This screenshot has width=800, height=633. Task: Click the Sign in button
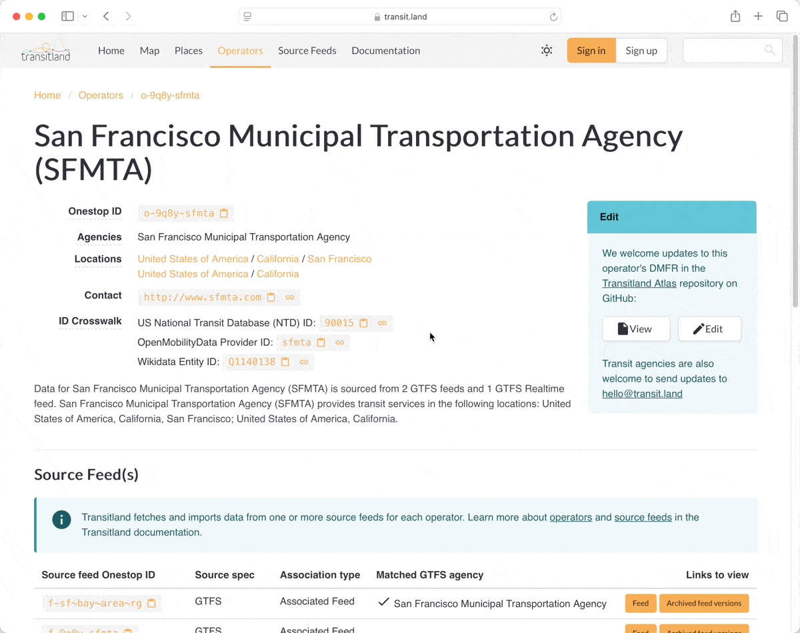[x=591, y=51]
